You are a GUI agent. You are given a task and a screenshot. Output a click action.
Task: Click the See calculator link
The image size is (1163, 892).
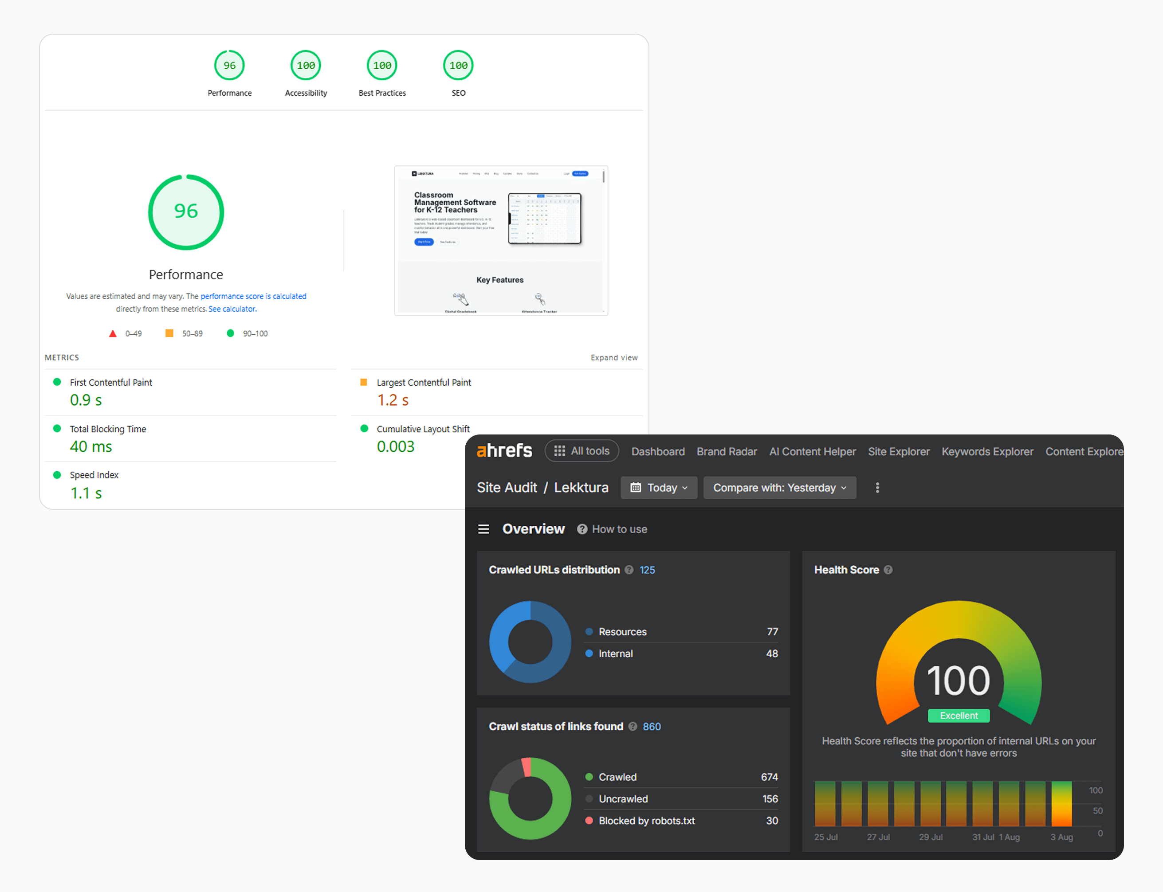tap(232, 309)
